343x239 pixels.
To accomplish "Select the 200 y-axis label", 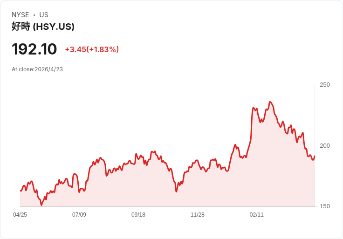I will click(x=324, y=146).
